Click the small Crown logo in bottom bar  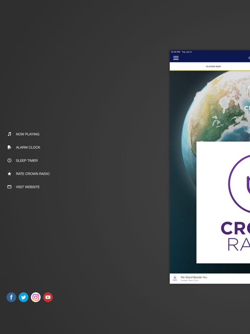pos(175,279)
